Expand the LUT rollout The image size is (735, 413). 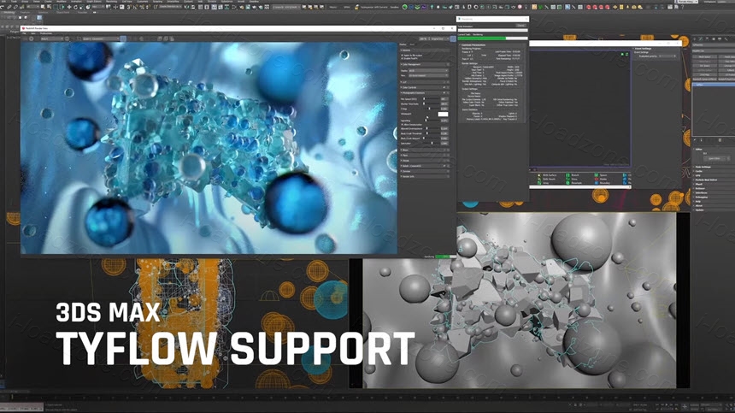pyautogui.click(x=425, y=82)
